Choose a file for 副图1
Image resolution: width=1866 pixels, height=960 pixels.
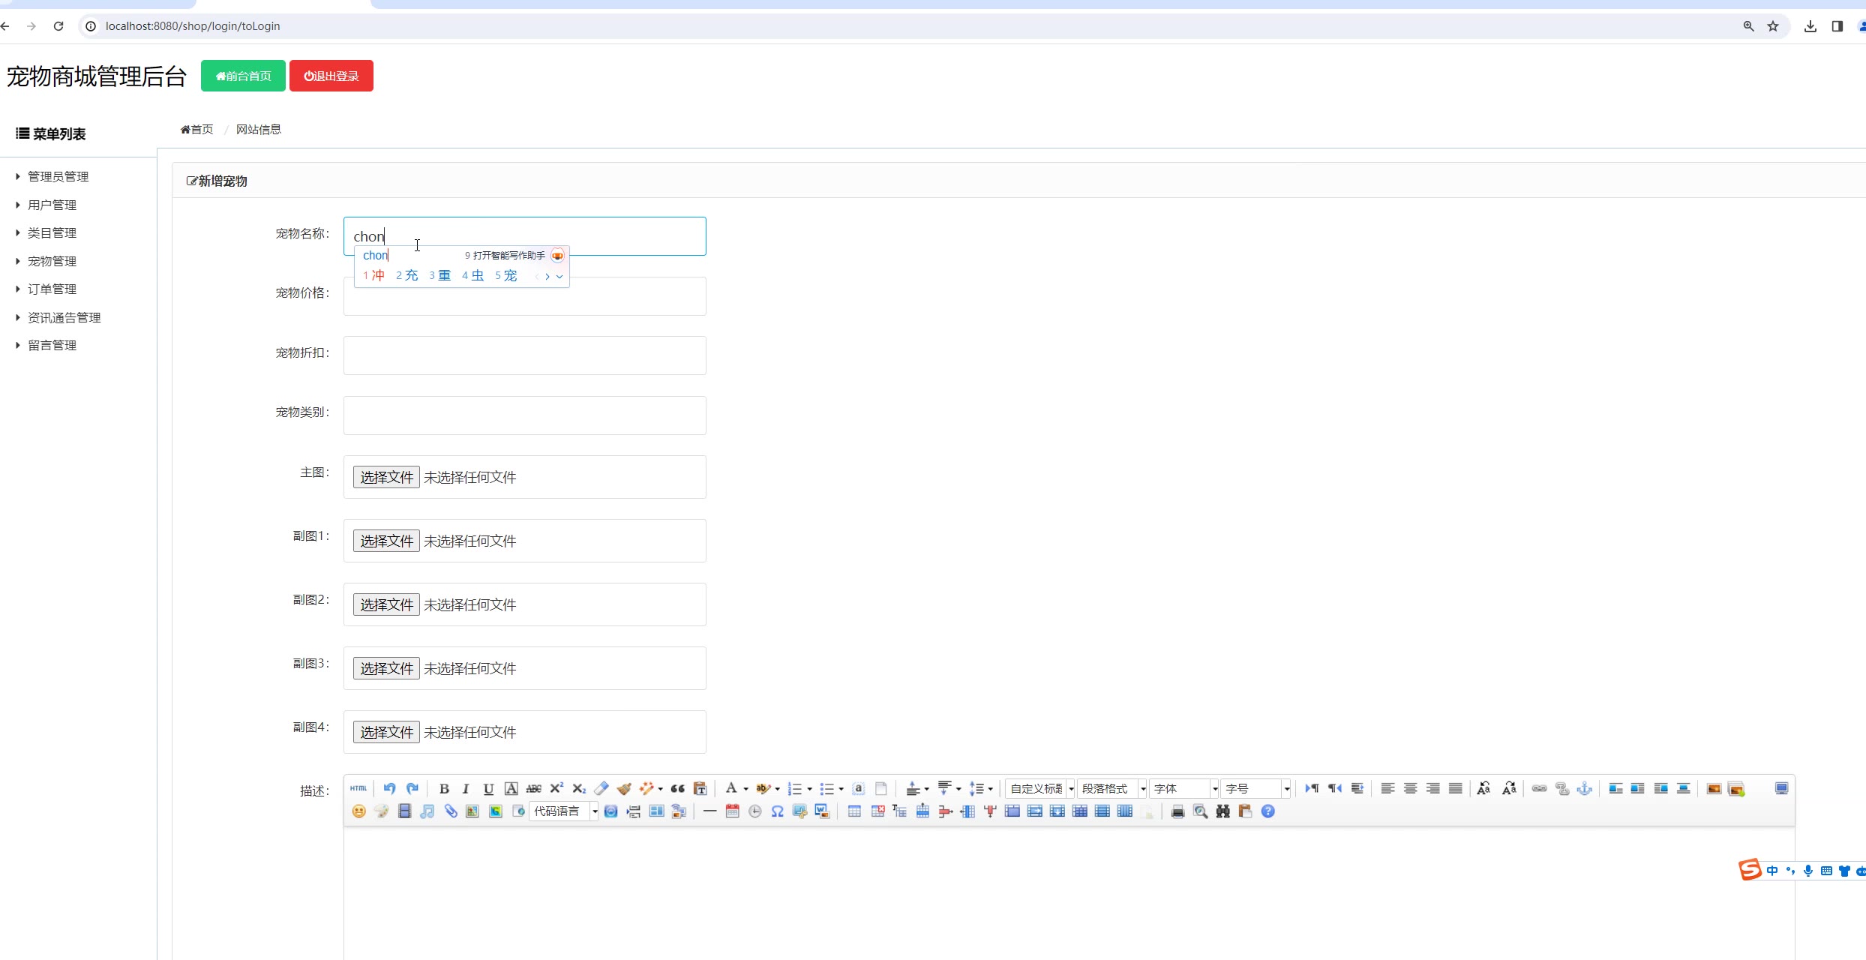(386, 541)
